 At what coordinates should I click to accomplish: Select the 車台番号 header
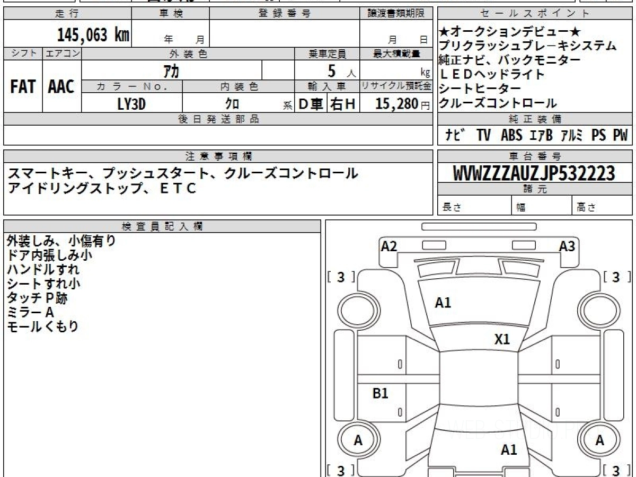pyautogui.click(x=535, y=156)
